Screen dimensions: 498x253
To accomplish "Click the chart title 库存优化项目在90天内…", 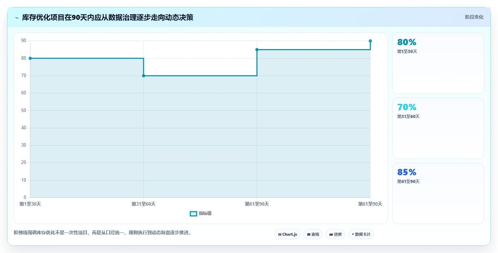I will coord(108,17).
